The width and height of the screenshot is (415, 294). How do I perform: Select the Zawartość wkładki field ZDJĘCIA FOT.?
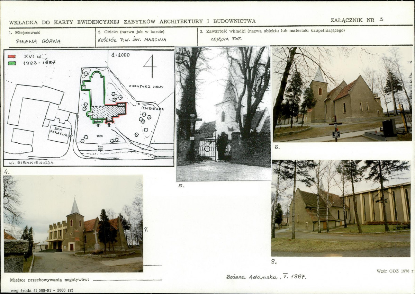[226, 39]
